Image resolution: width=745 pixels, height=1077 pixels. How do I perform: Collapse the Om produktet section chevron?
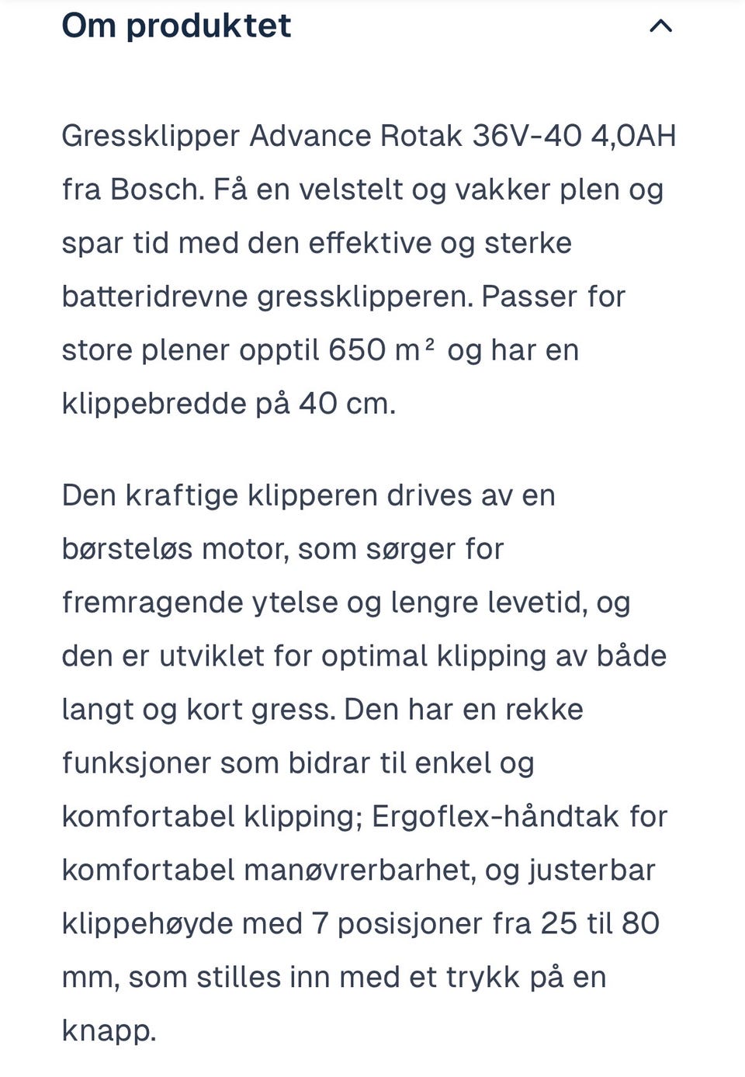660,26
